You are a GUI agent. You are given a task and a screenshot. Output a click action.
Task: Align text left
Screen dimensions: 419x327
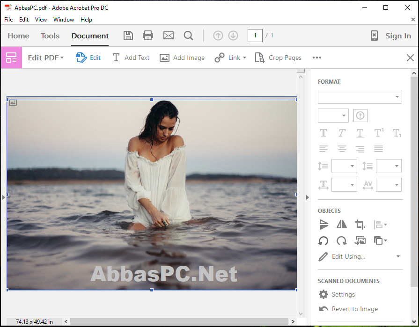tap(323, 148)
